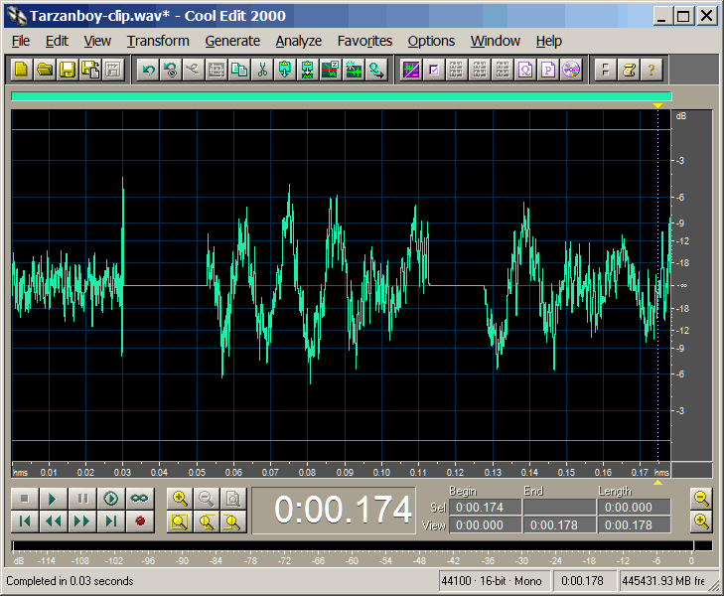The image size is (724, 596).
Task: Click the Completed in 0.03 seconds status
Action: tap(70, 581)
